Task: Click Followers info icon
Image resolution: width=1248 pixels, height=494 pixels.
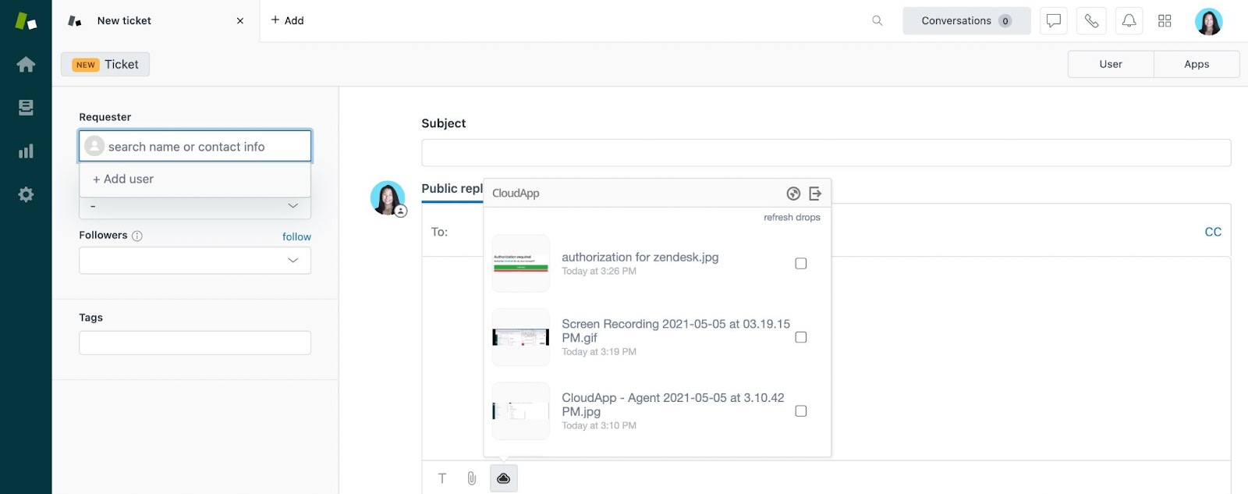Action: tap(137, 236)
